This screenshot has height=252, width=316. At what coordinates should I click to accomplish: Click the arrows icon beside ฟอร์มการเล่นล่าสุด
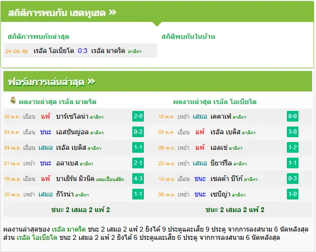click(x=91, y=82)
